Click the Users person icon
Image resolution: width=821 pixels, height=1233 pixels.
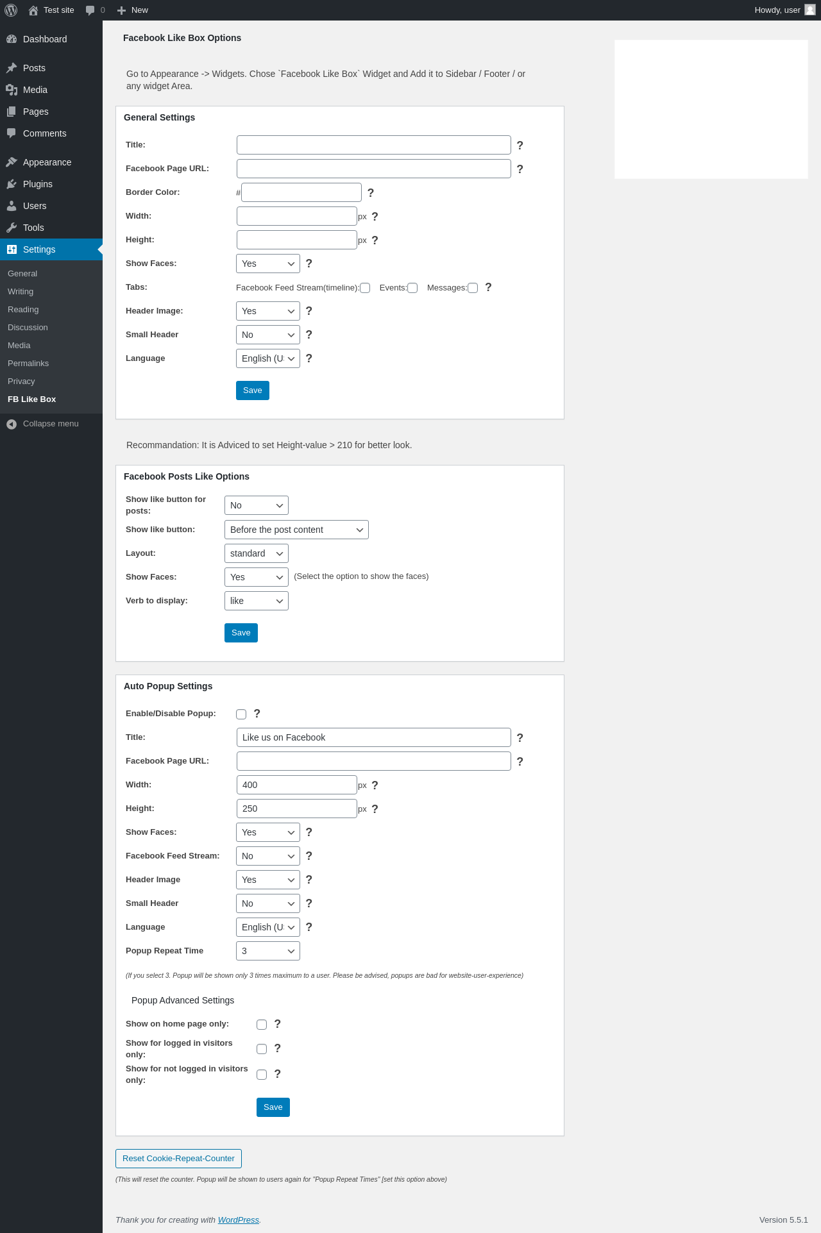tap(12, 206)
